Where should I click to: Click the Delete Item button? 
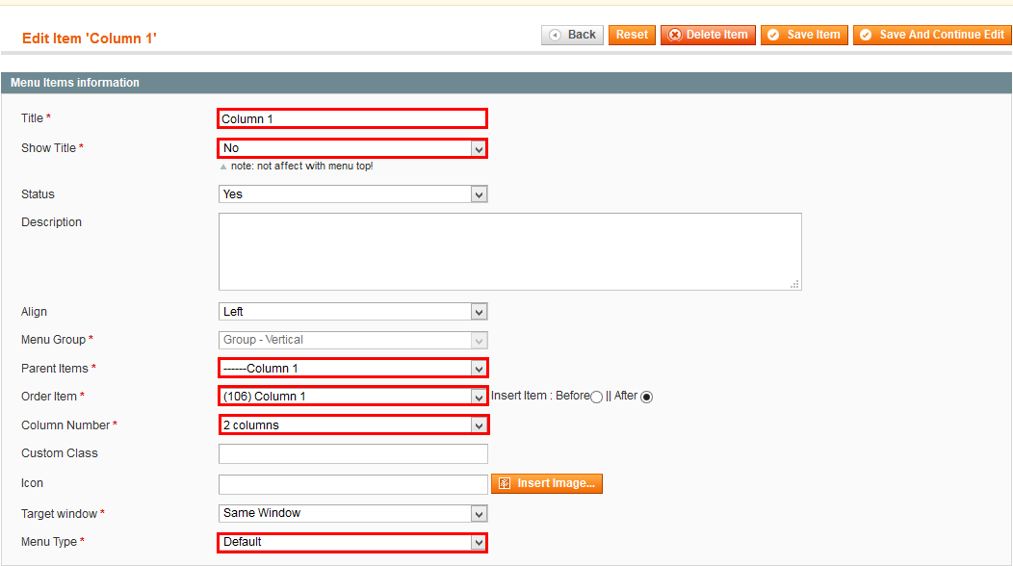[x=708, y=35]
